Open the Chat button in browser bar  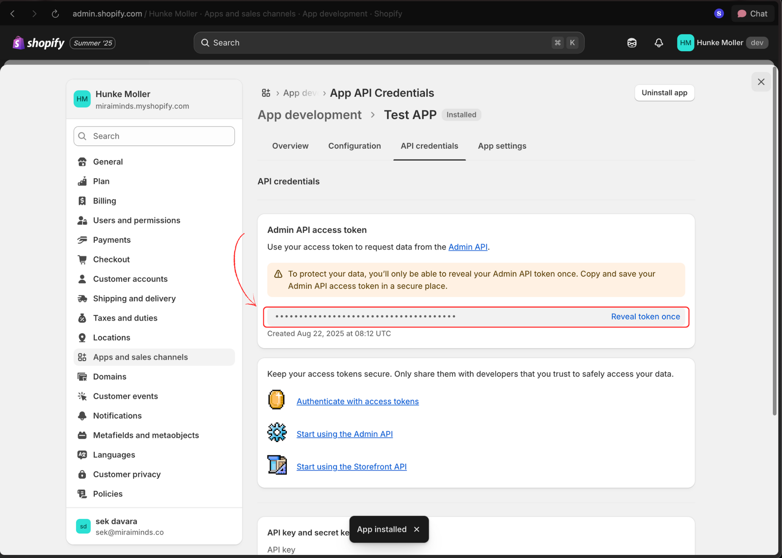pyautogui.click(x=753, y=14)
